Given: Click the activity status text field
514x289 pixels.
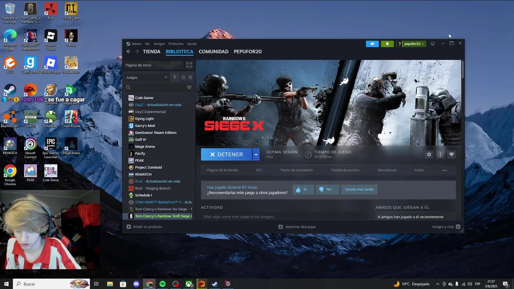Looking at the screenshot, I should 285,216.
